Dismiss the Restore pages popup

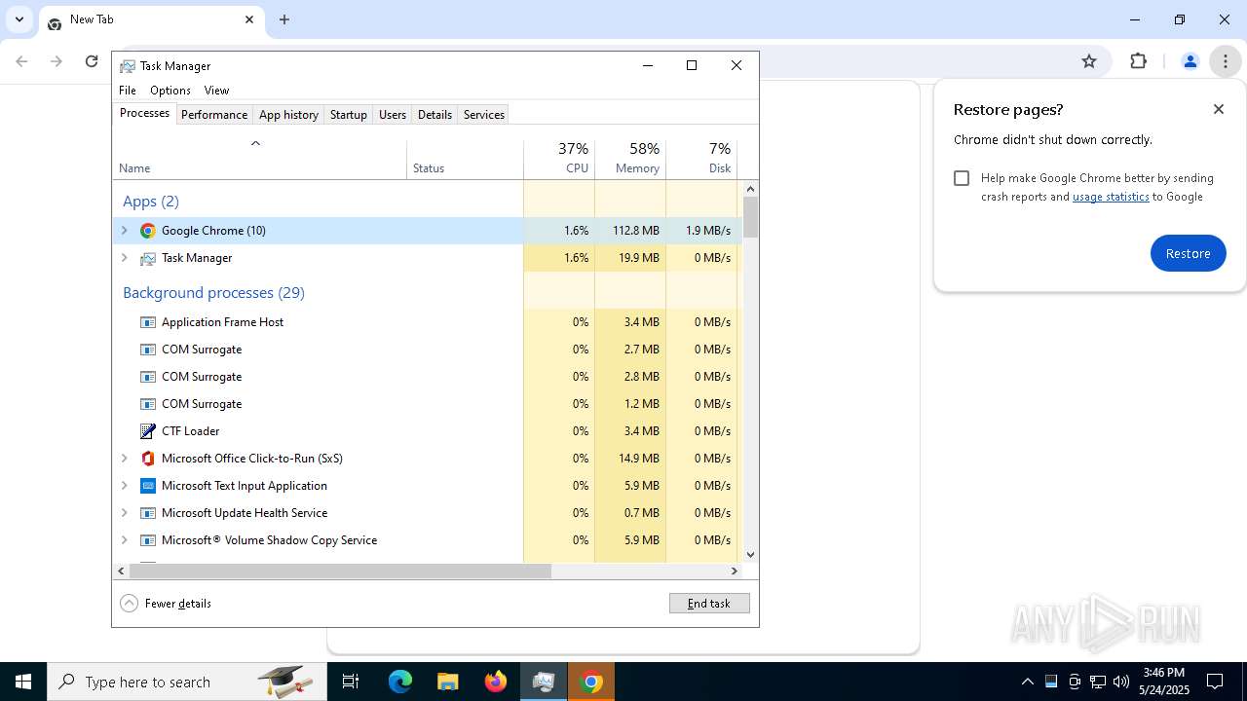click(x=1219, y=109)
